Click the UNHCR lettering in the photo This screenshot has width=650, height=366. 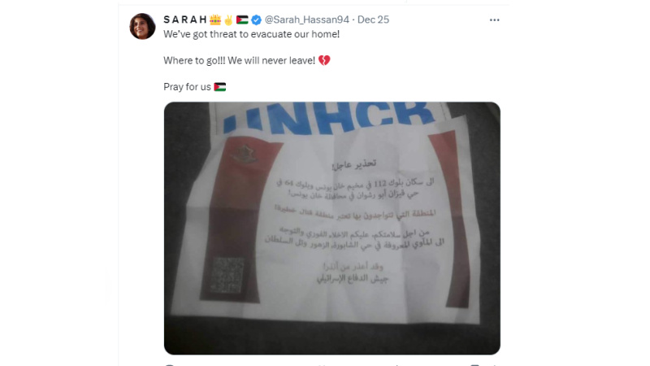329,118
